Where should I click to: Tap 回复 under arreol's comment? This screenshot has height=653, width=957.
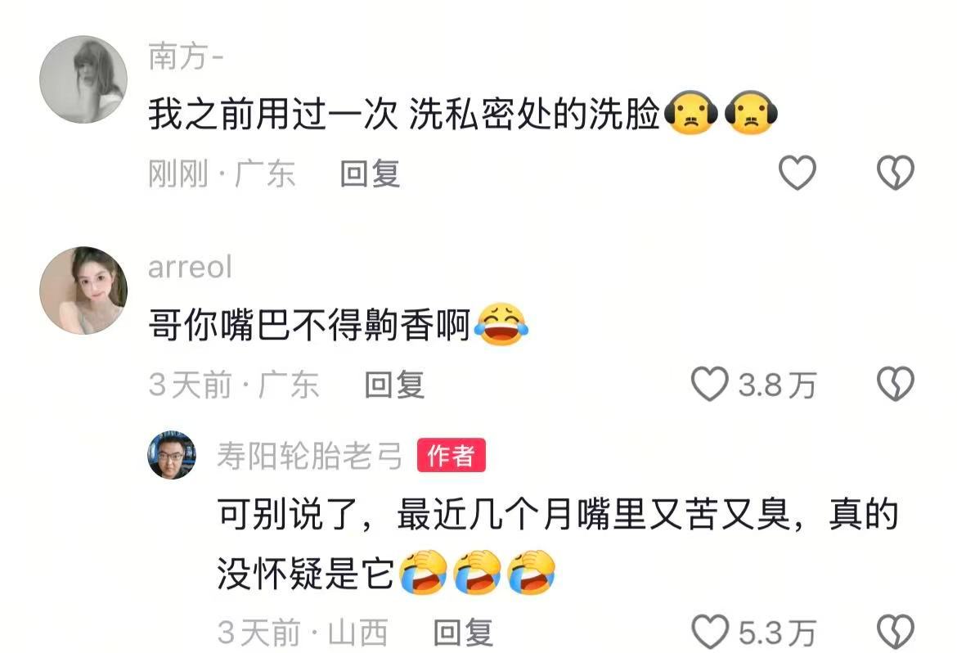[x=394, y=385]
